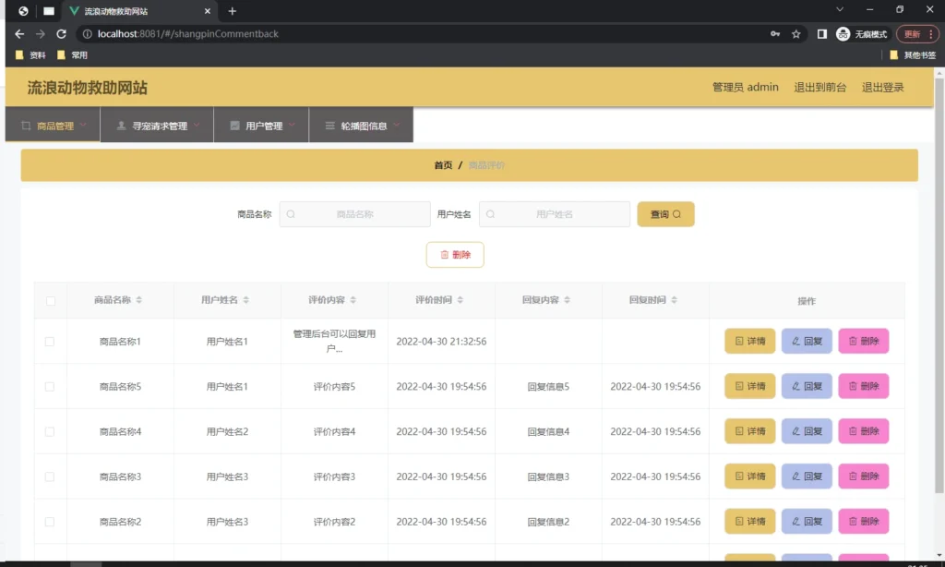This screenshot has height=567, width=945.
Task: Click 退出到前台 in the header
Action: [821, 86]
